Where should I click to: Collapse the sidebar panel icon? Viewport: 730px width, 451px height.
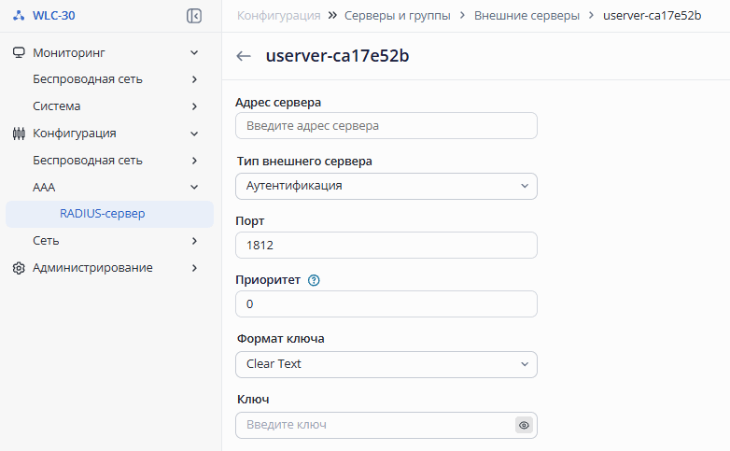tap(193, 16)
